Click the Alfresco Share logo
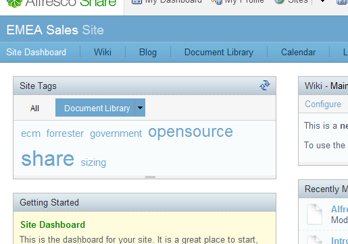 (x=61, y=3)
